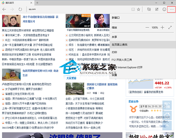Open 黑龙江庆安县检察长被举报 news link
The width and height of the screenshot is (176, 138).
(x=28, y=30)
